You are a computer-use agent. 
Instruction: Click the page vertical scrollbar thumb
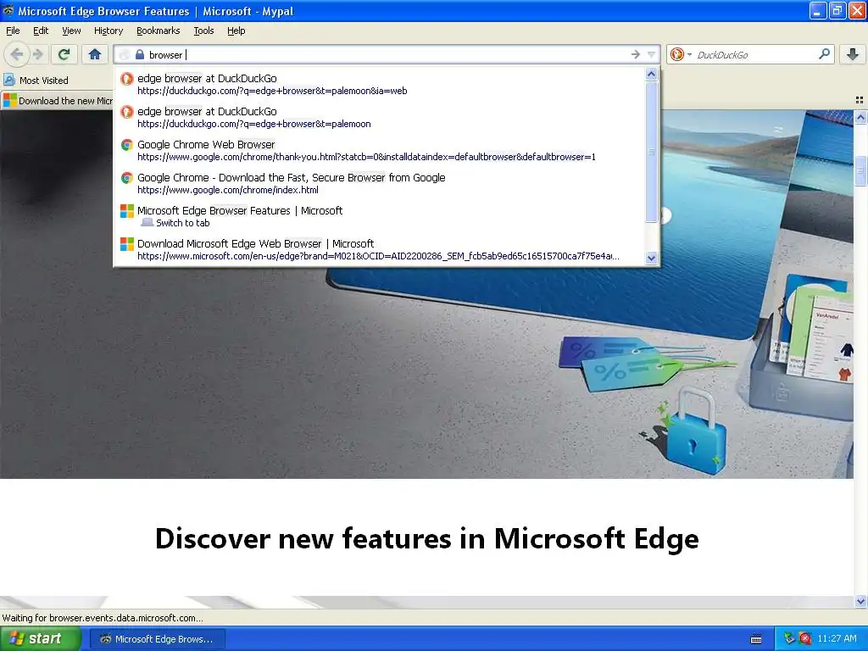(860, 171)
